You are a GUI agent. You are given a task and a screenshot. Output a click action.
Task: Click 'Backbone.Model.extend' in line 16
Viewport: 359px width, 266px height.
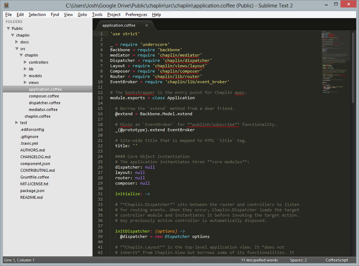166,114
